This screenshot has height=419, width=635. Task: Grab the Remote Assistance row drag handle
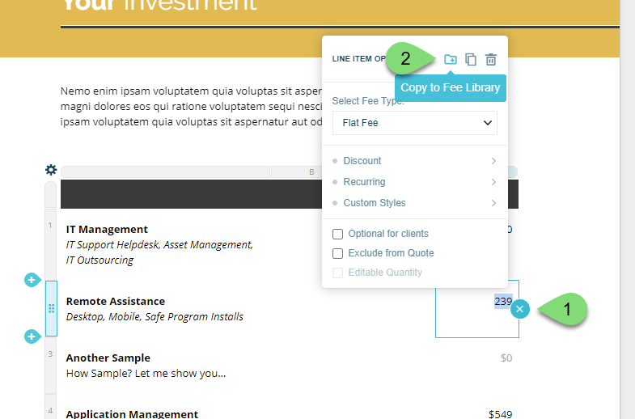51,308
